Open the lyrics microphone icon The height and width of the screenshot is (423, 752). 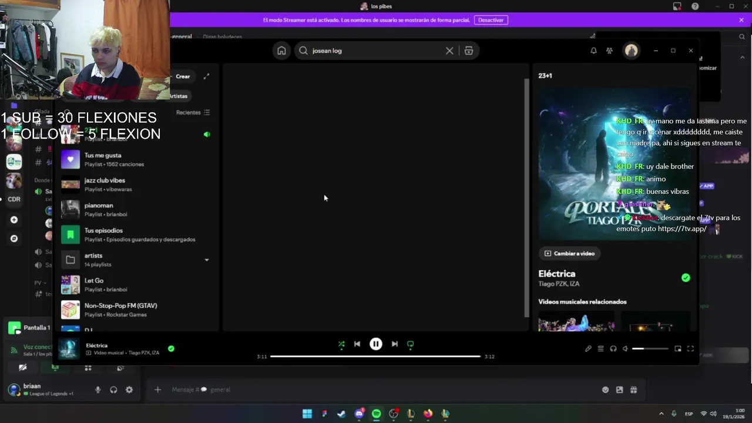coord(588,348)
